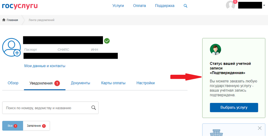Close the lower right info card
The image size is (268, 140).
tap(260, 128)
